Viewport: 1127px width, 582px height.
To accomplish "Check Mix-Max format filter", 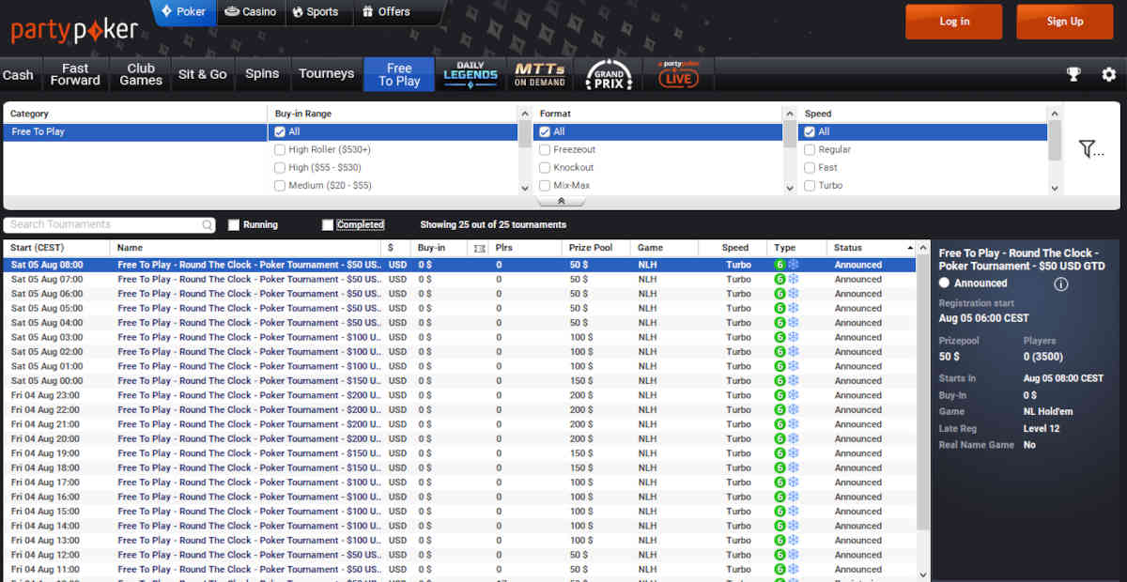I will click(x=545, y=185).
